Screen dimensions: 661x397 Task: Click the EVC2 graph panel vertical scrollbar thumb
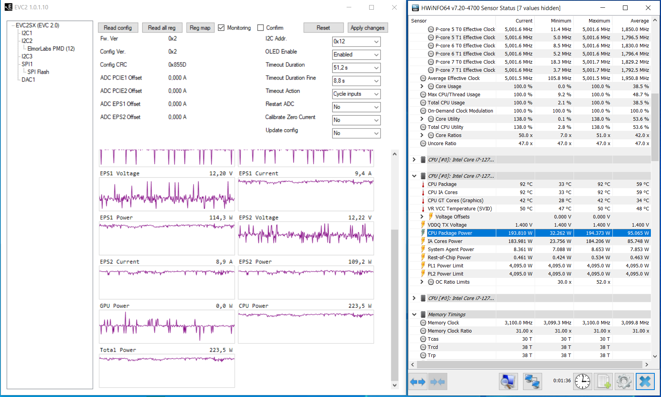click(x=395, y=305)
